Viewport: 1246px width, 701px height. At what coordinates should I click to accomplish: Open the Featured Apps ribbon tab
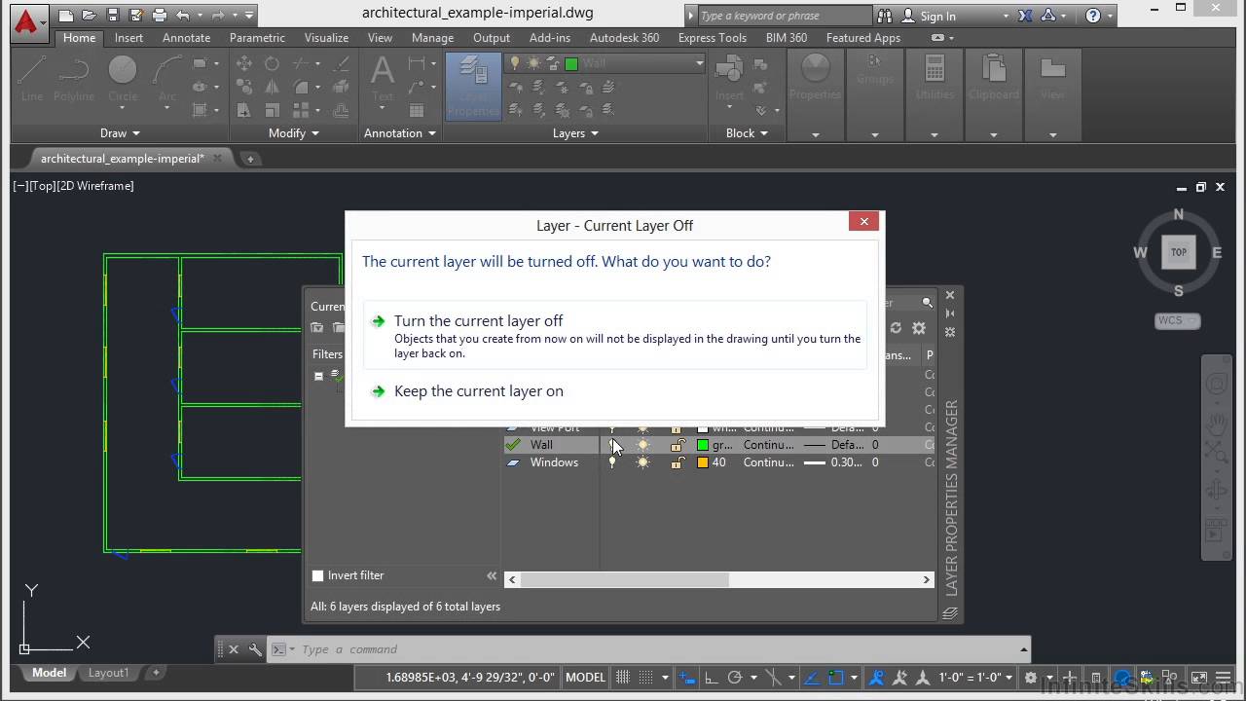(x=863, y=38)
